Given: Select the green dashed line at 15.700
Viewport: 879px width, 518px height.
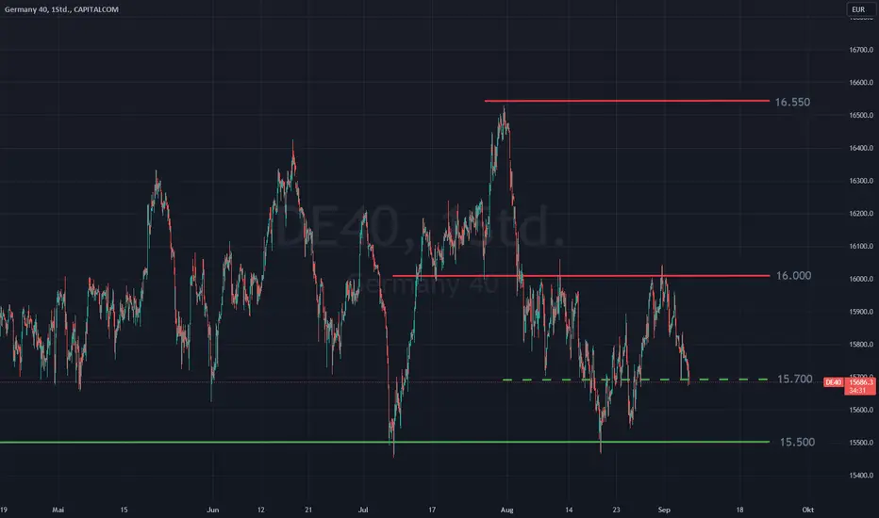Looking at the screenshot, I should [x=636, y=380].
